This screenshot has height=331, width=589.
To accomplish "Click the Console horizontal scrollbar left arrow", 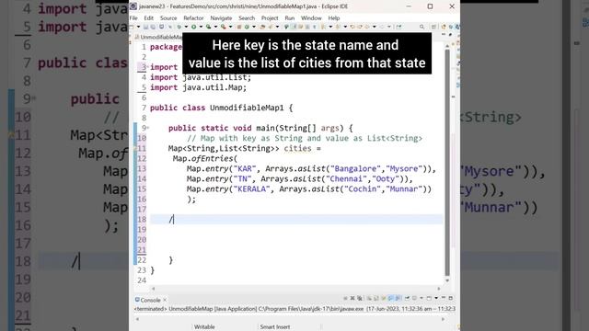I will 137,319.
